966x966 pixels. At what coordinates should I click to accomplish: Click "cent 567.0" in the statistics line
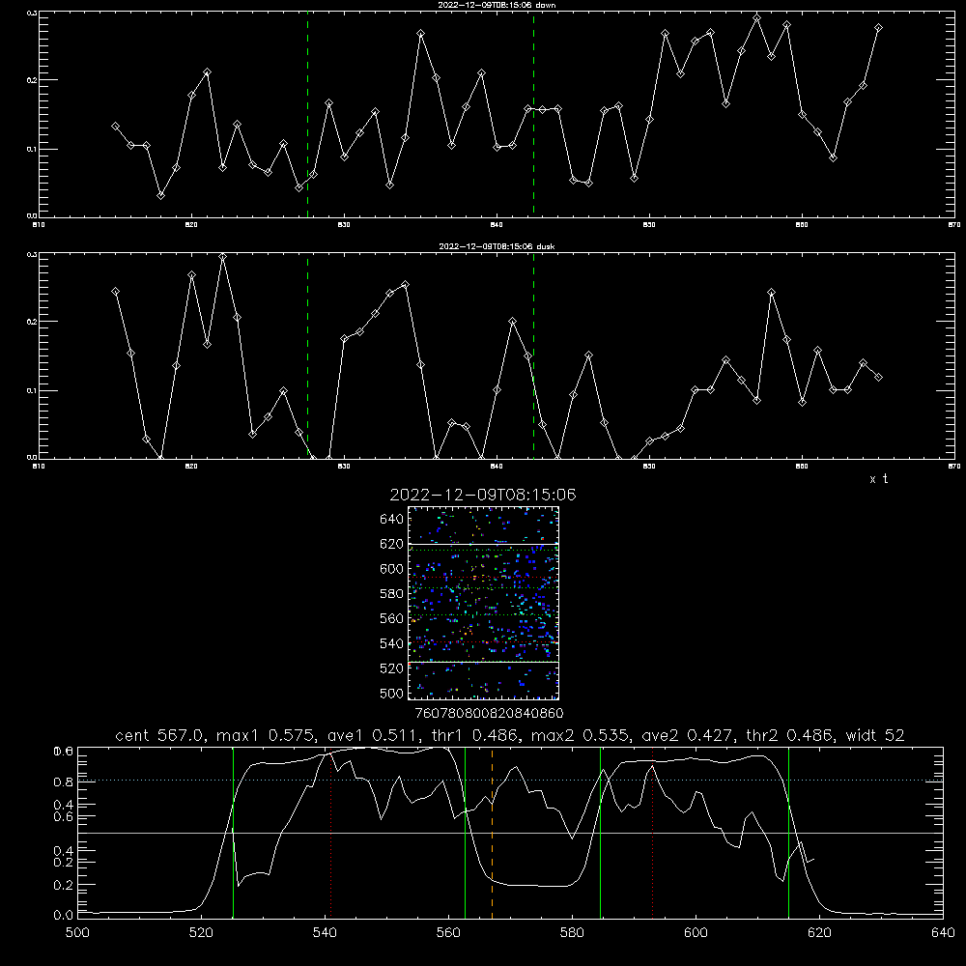click(x=161, y=735)
